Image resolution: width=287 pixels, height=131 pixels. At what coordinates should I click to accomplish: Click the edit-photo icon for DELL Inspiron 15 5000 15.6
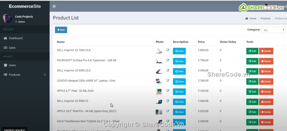(168, 70)
